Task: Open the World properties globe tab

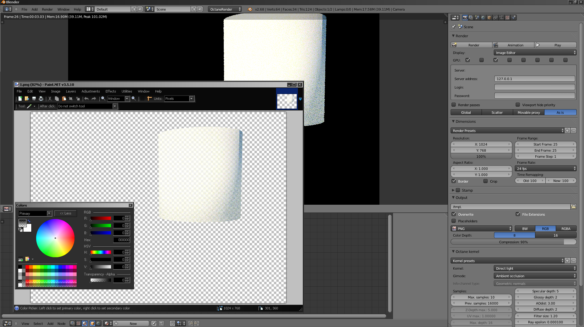Action: point(483,18)
